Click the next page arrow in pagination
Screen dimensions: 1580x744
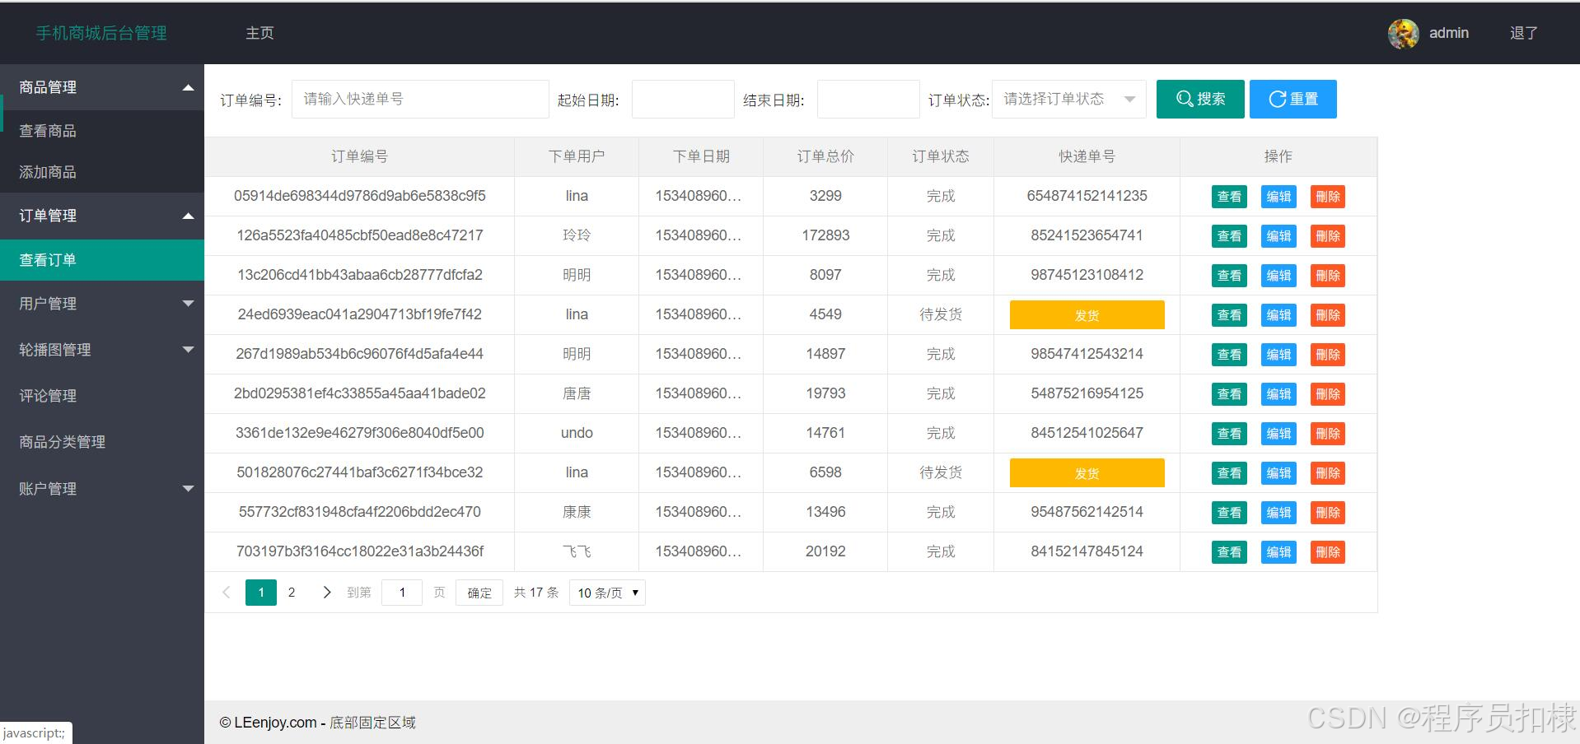(x=326, y=592)
